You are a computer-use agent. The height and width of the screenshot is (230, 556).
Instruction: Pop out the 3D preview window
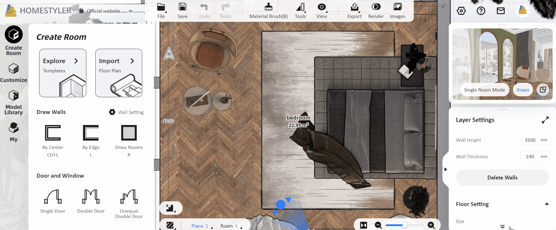tap(543, 90)
